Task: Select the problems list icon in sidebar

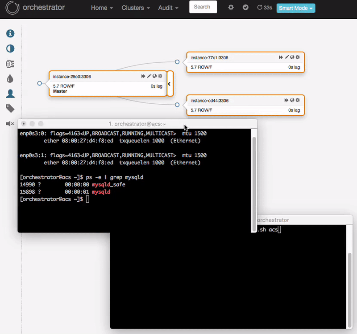Action: [x=10, y=64]
